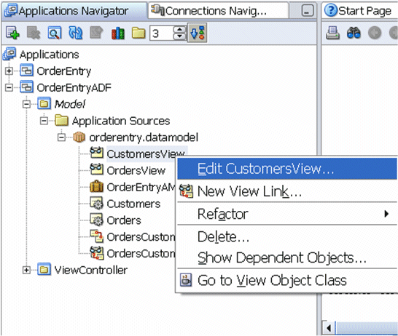Click the New Application toolbar icon

click(x=12, y=33)
